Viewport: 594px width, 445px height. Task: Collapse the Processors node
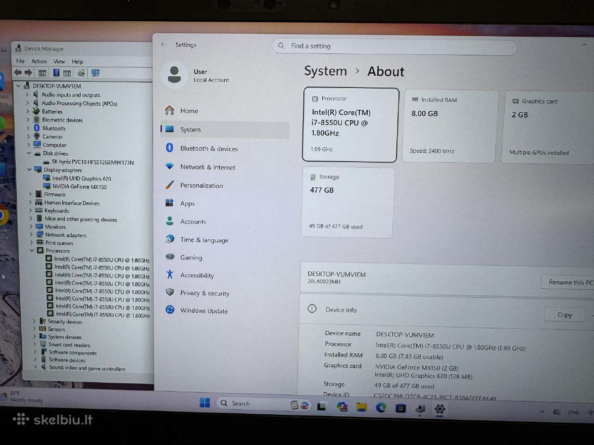click(32, 251)
